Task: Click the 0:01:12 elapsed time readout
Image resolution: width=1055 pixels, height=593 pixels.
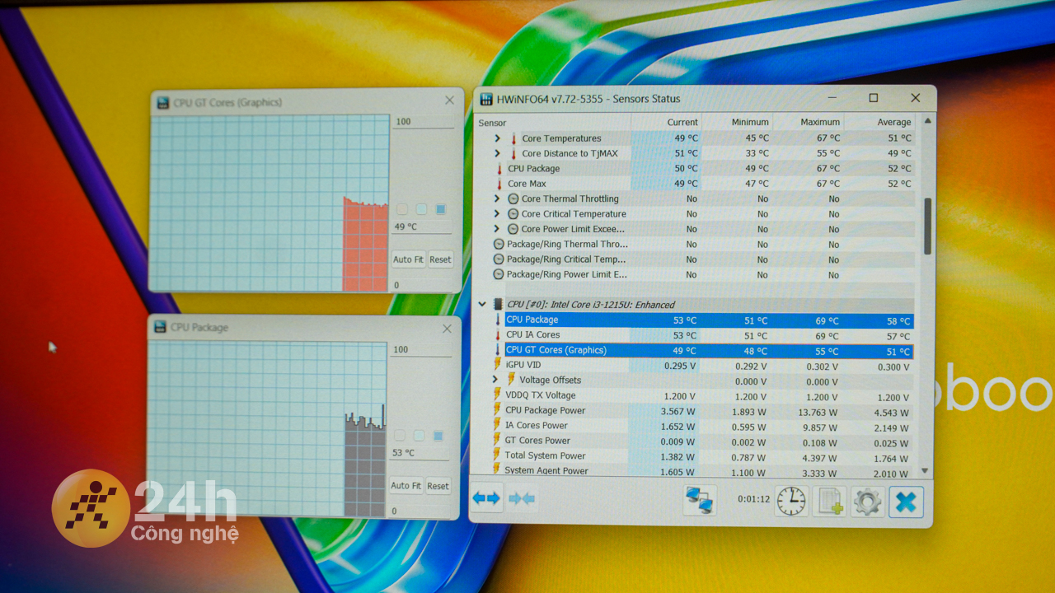Action: coord(753,499)
